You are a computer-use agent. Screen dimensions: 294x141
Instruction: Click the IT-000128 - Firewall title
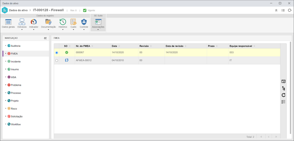pyautogui.click(x=48, y=10)
